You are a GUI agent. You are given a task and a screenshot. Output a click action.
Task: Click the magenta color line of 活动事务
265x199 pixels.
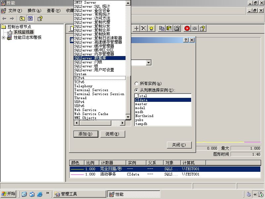point(77,174)
